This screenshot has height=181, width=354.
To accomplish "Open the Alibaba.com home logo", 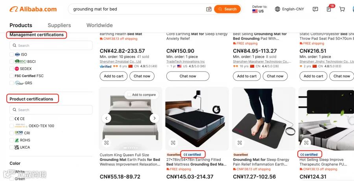I will click(x=33, y=9).
